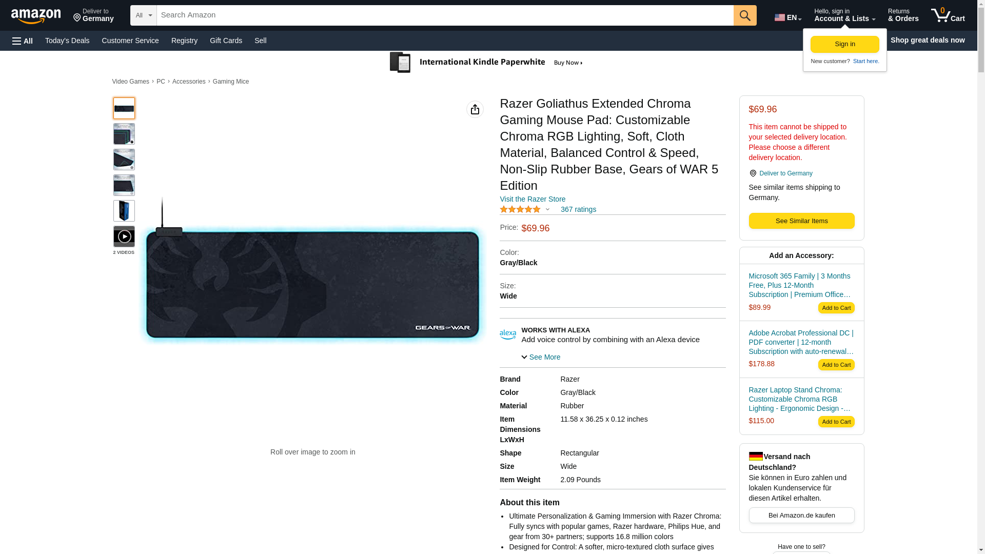
Task: Click the magnifying glass search button
Action: coord(745,15)
